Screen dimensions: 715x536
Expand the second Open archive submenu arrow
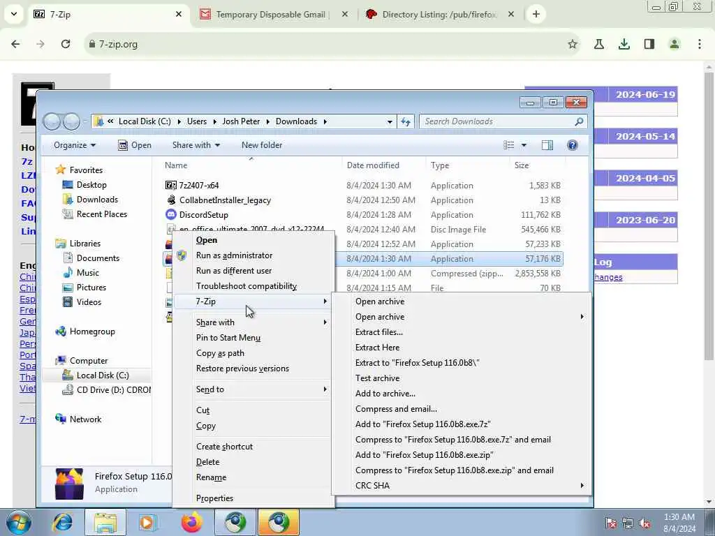click(x=582, y=317)
